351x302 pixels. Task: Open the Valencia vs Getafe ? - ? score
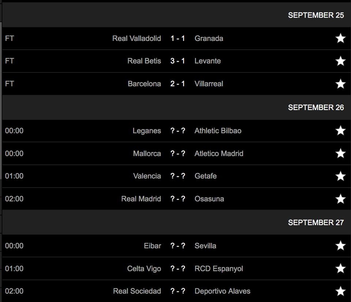[178, 176]
